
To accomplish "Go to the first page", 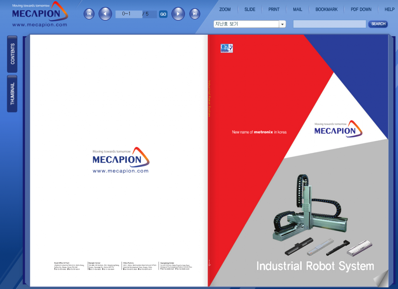I will pos(89,14).
